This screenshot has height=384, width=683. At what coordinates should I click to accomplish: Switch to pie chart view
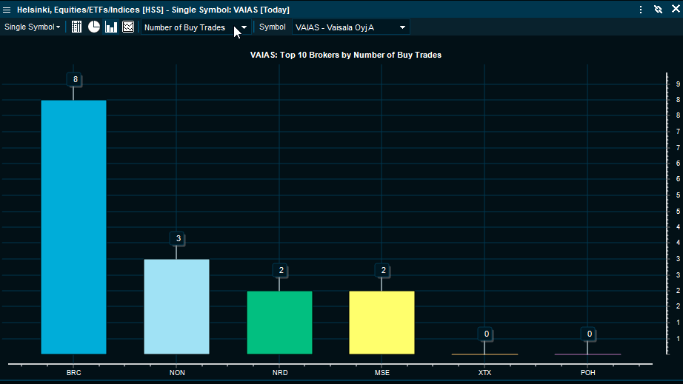[x=94, y=27]
